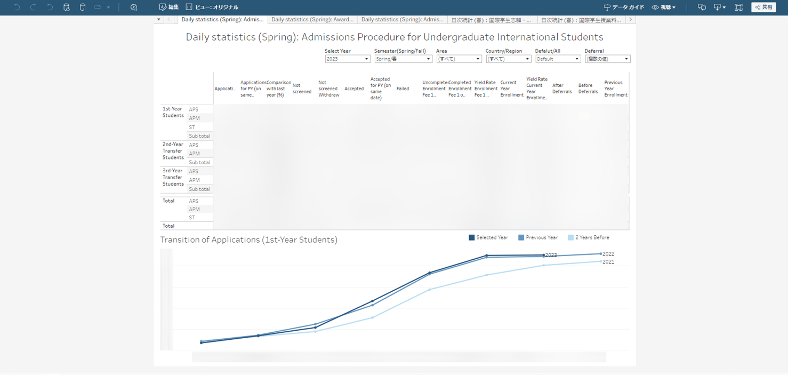
Task: Click the 編集 edit button
Action: 169,7
